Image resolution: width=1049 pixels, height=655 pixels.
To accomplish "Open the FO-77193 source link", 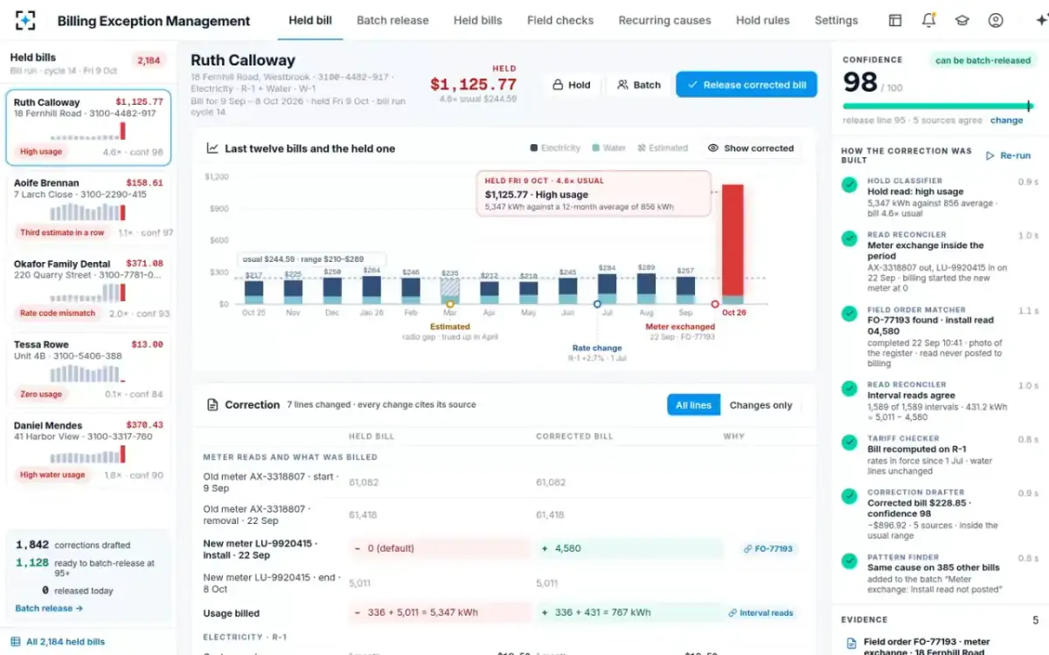I will pos(768,549).
